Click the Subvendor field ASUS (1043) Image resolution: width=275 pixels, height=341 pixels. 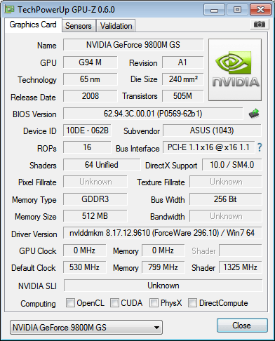[212, 131]
